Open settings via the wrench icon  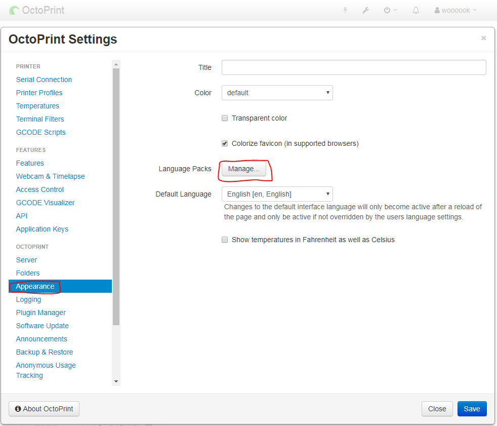click(365, 11)
